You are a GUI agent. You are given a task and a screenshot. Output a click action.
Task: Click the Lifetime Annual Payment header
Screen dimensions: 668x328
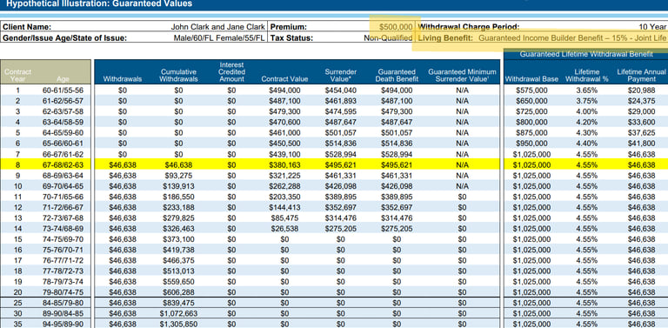[641, 76]
